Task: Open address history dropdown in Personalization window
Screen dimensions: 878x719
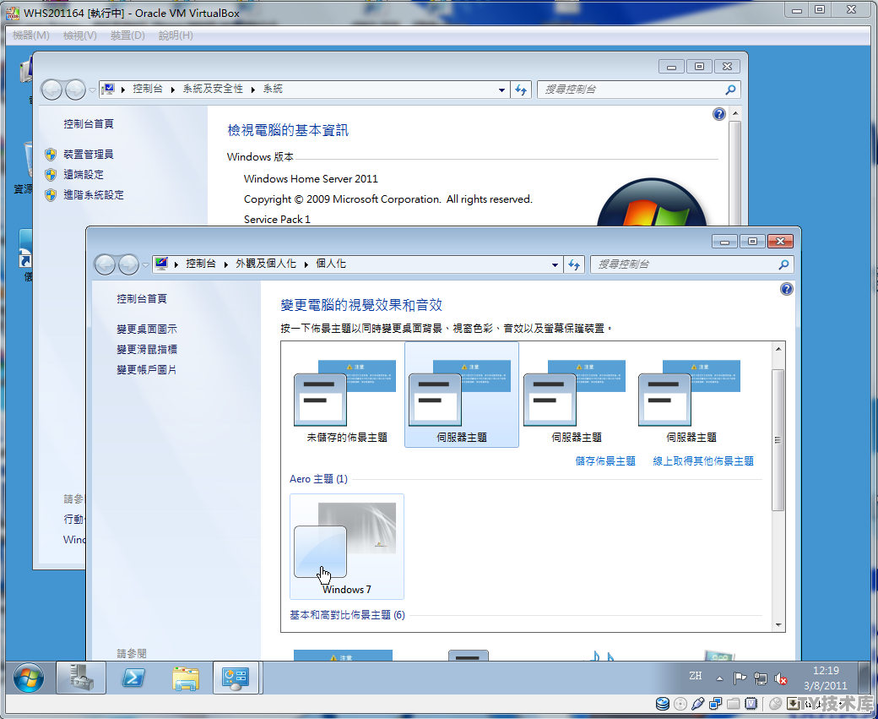Action: [555, 264]
